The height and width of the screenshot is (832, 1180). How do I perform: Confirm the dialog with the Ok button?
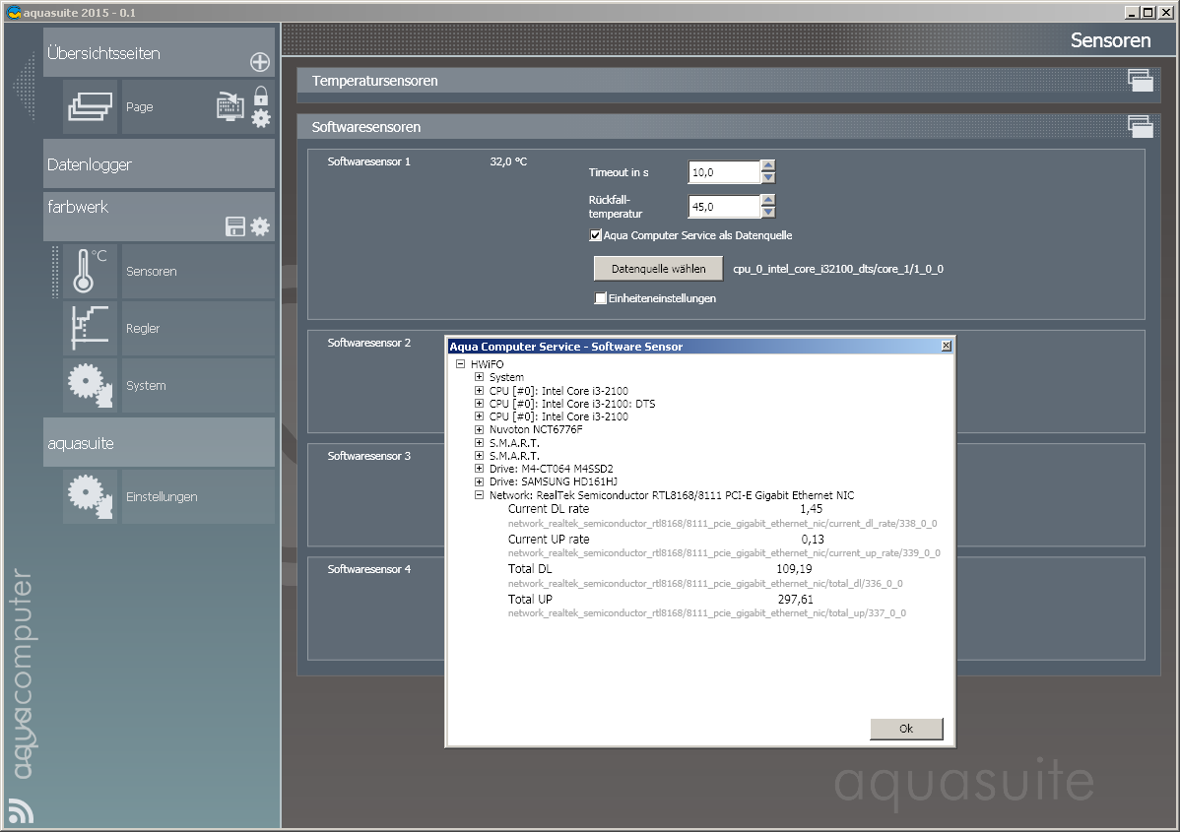tap(906, 729)
